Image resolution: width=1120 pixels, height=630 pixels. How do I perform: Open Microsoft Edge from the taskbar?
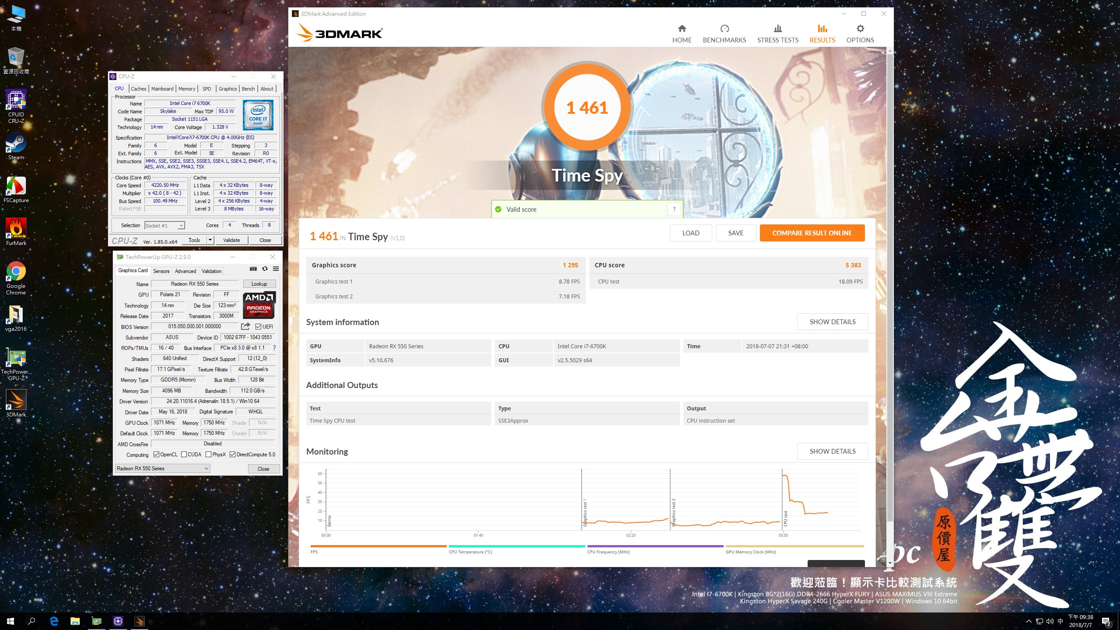[x=54, y=621]
